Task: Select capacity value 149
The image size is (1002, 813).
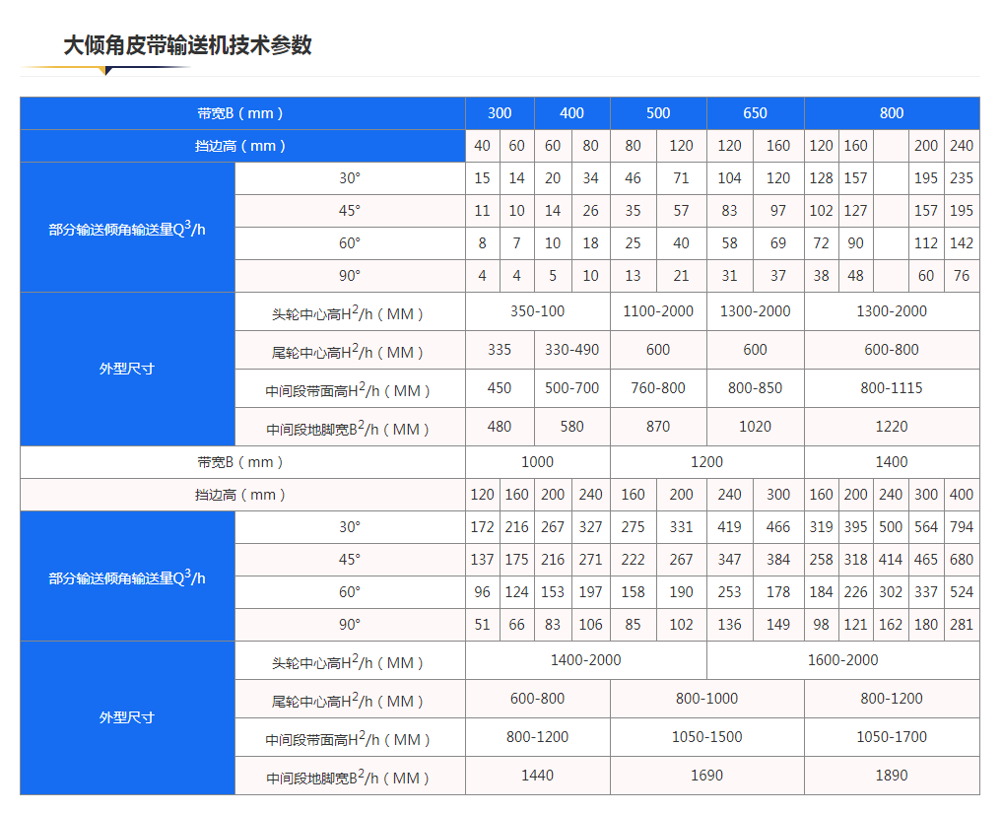Action: 778,625
